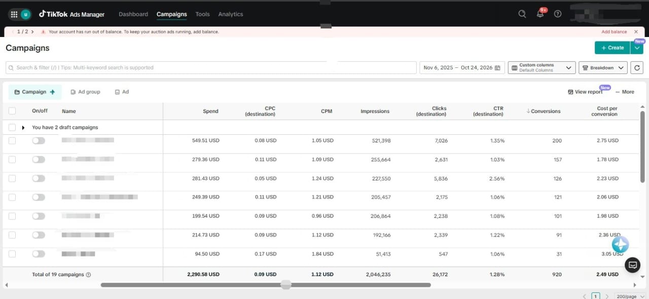Screen dimensions: 649x299
Task: Switch to the Ad group tab
Action: [86, 92]
